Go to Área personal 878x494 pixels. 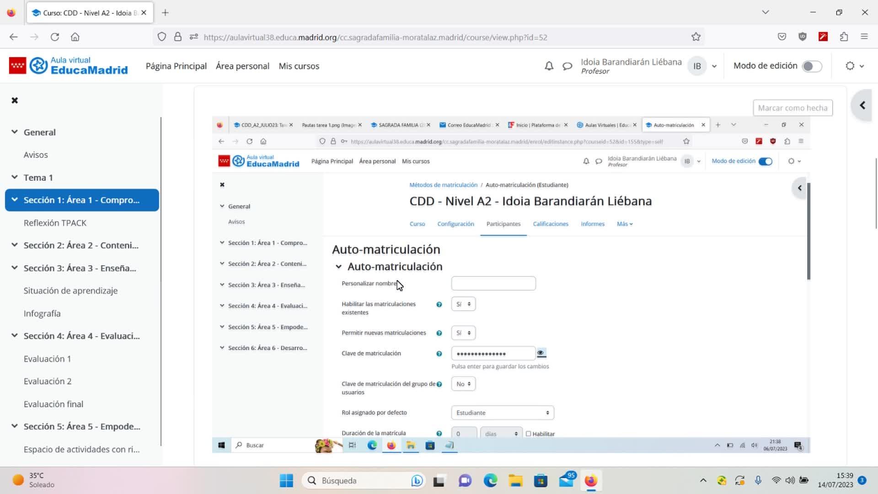242,66
